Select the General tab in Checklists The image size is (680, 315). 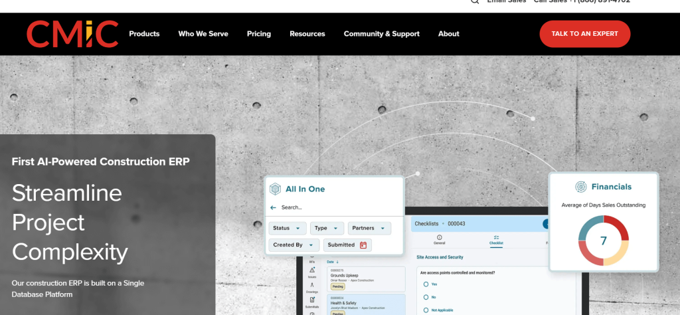[x=440, y=240]
